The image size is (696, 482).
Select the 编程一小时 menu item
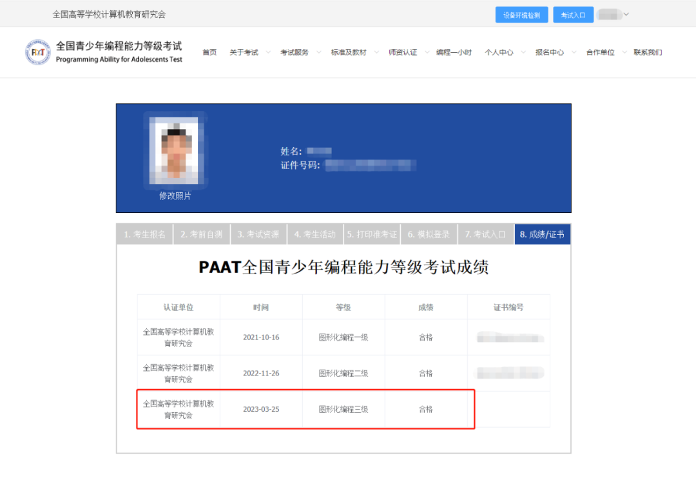(453, 52)
